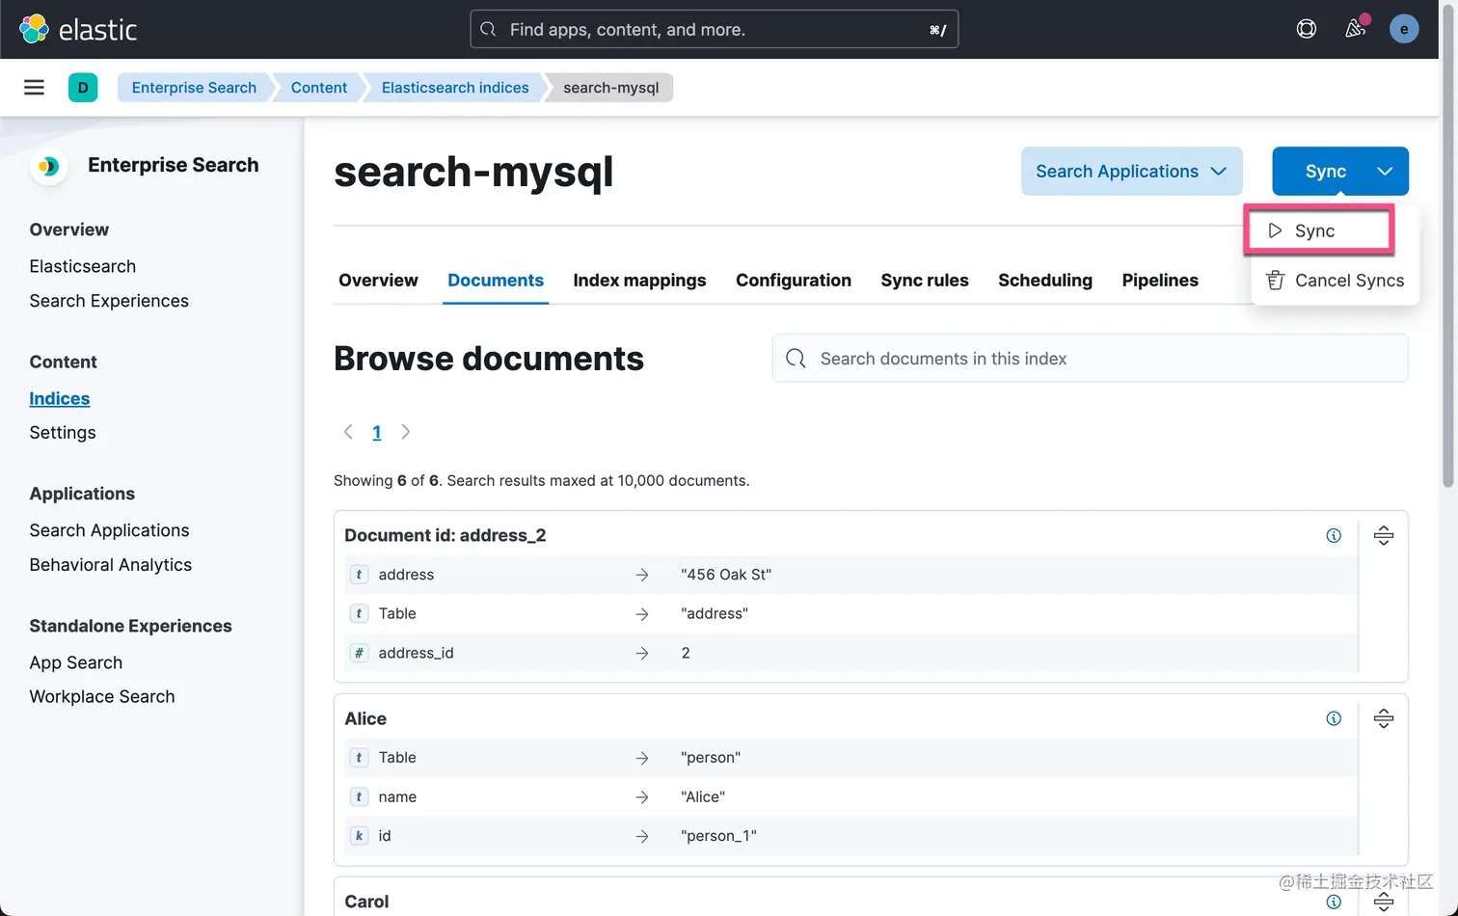Open Workplace Search in sidebar
1458x916 pixels.
pos(102,697)
